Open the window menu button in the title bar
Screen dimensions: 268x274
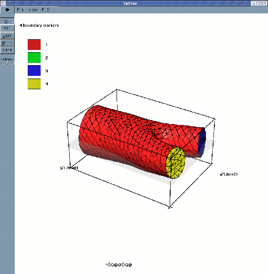(x=3, y=3)
